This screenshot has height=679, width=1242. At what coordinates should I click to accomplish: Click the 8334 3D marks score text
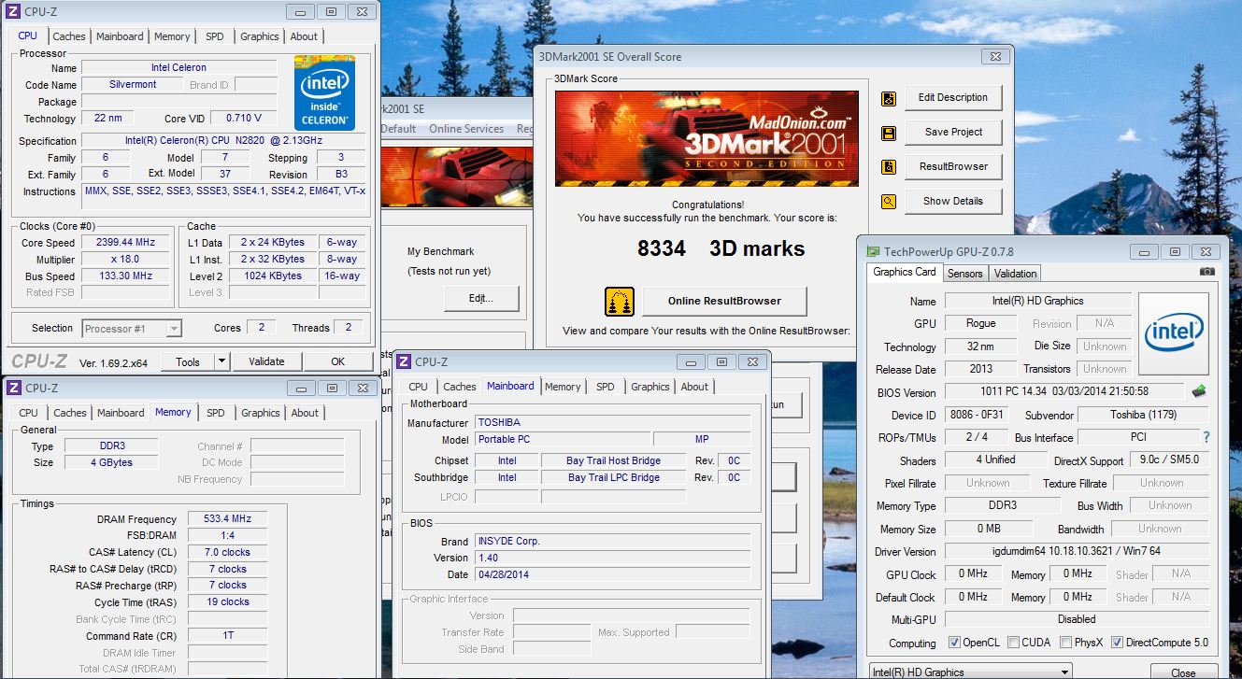pos(721,248)
